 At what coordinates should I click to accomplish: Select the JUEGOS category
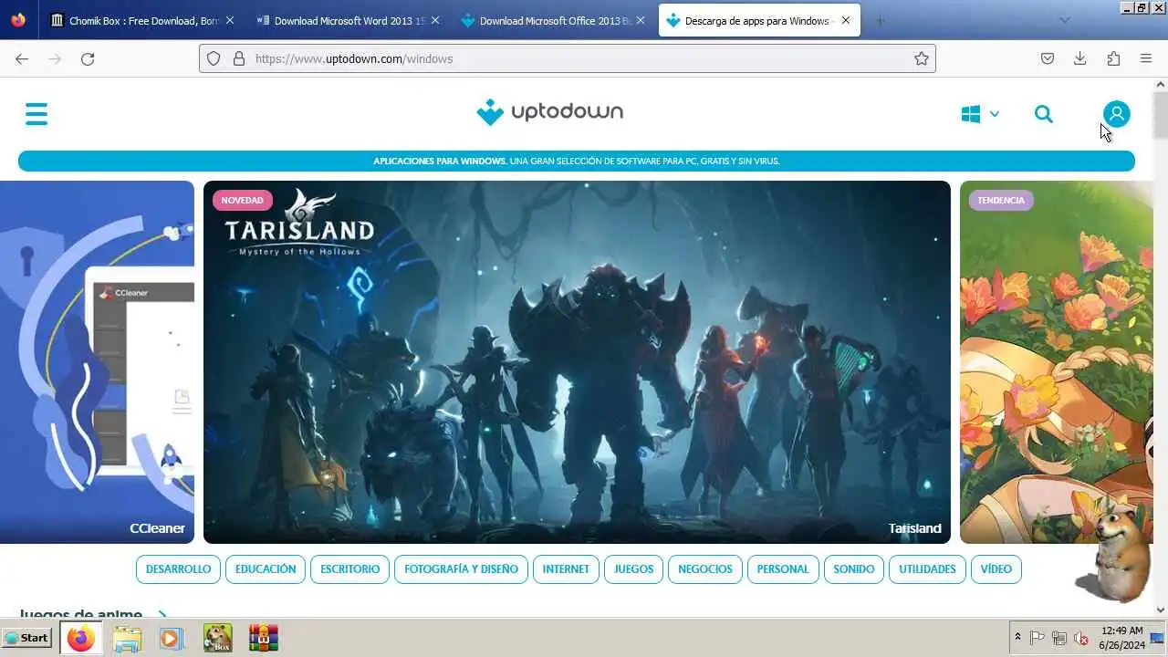click(633, 568)
